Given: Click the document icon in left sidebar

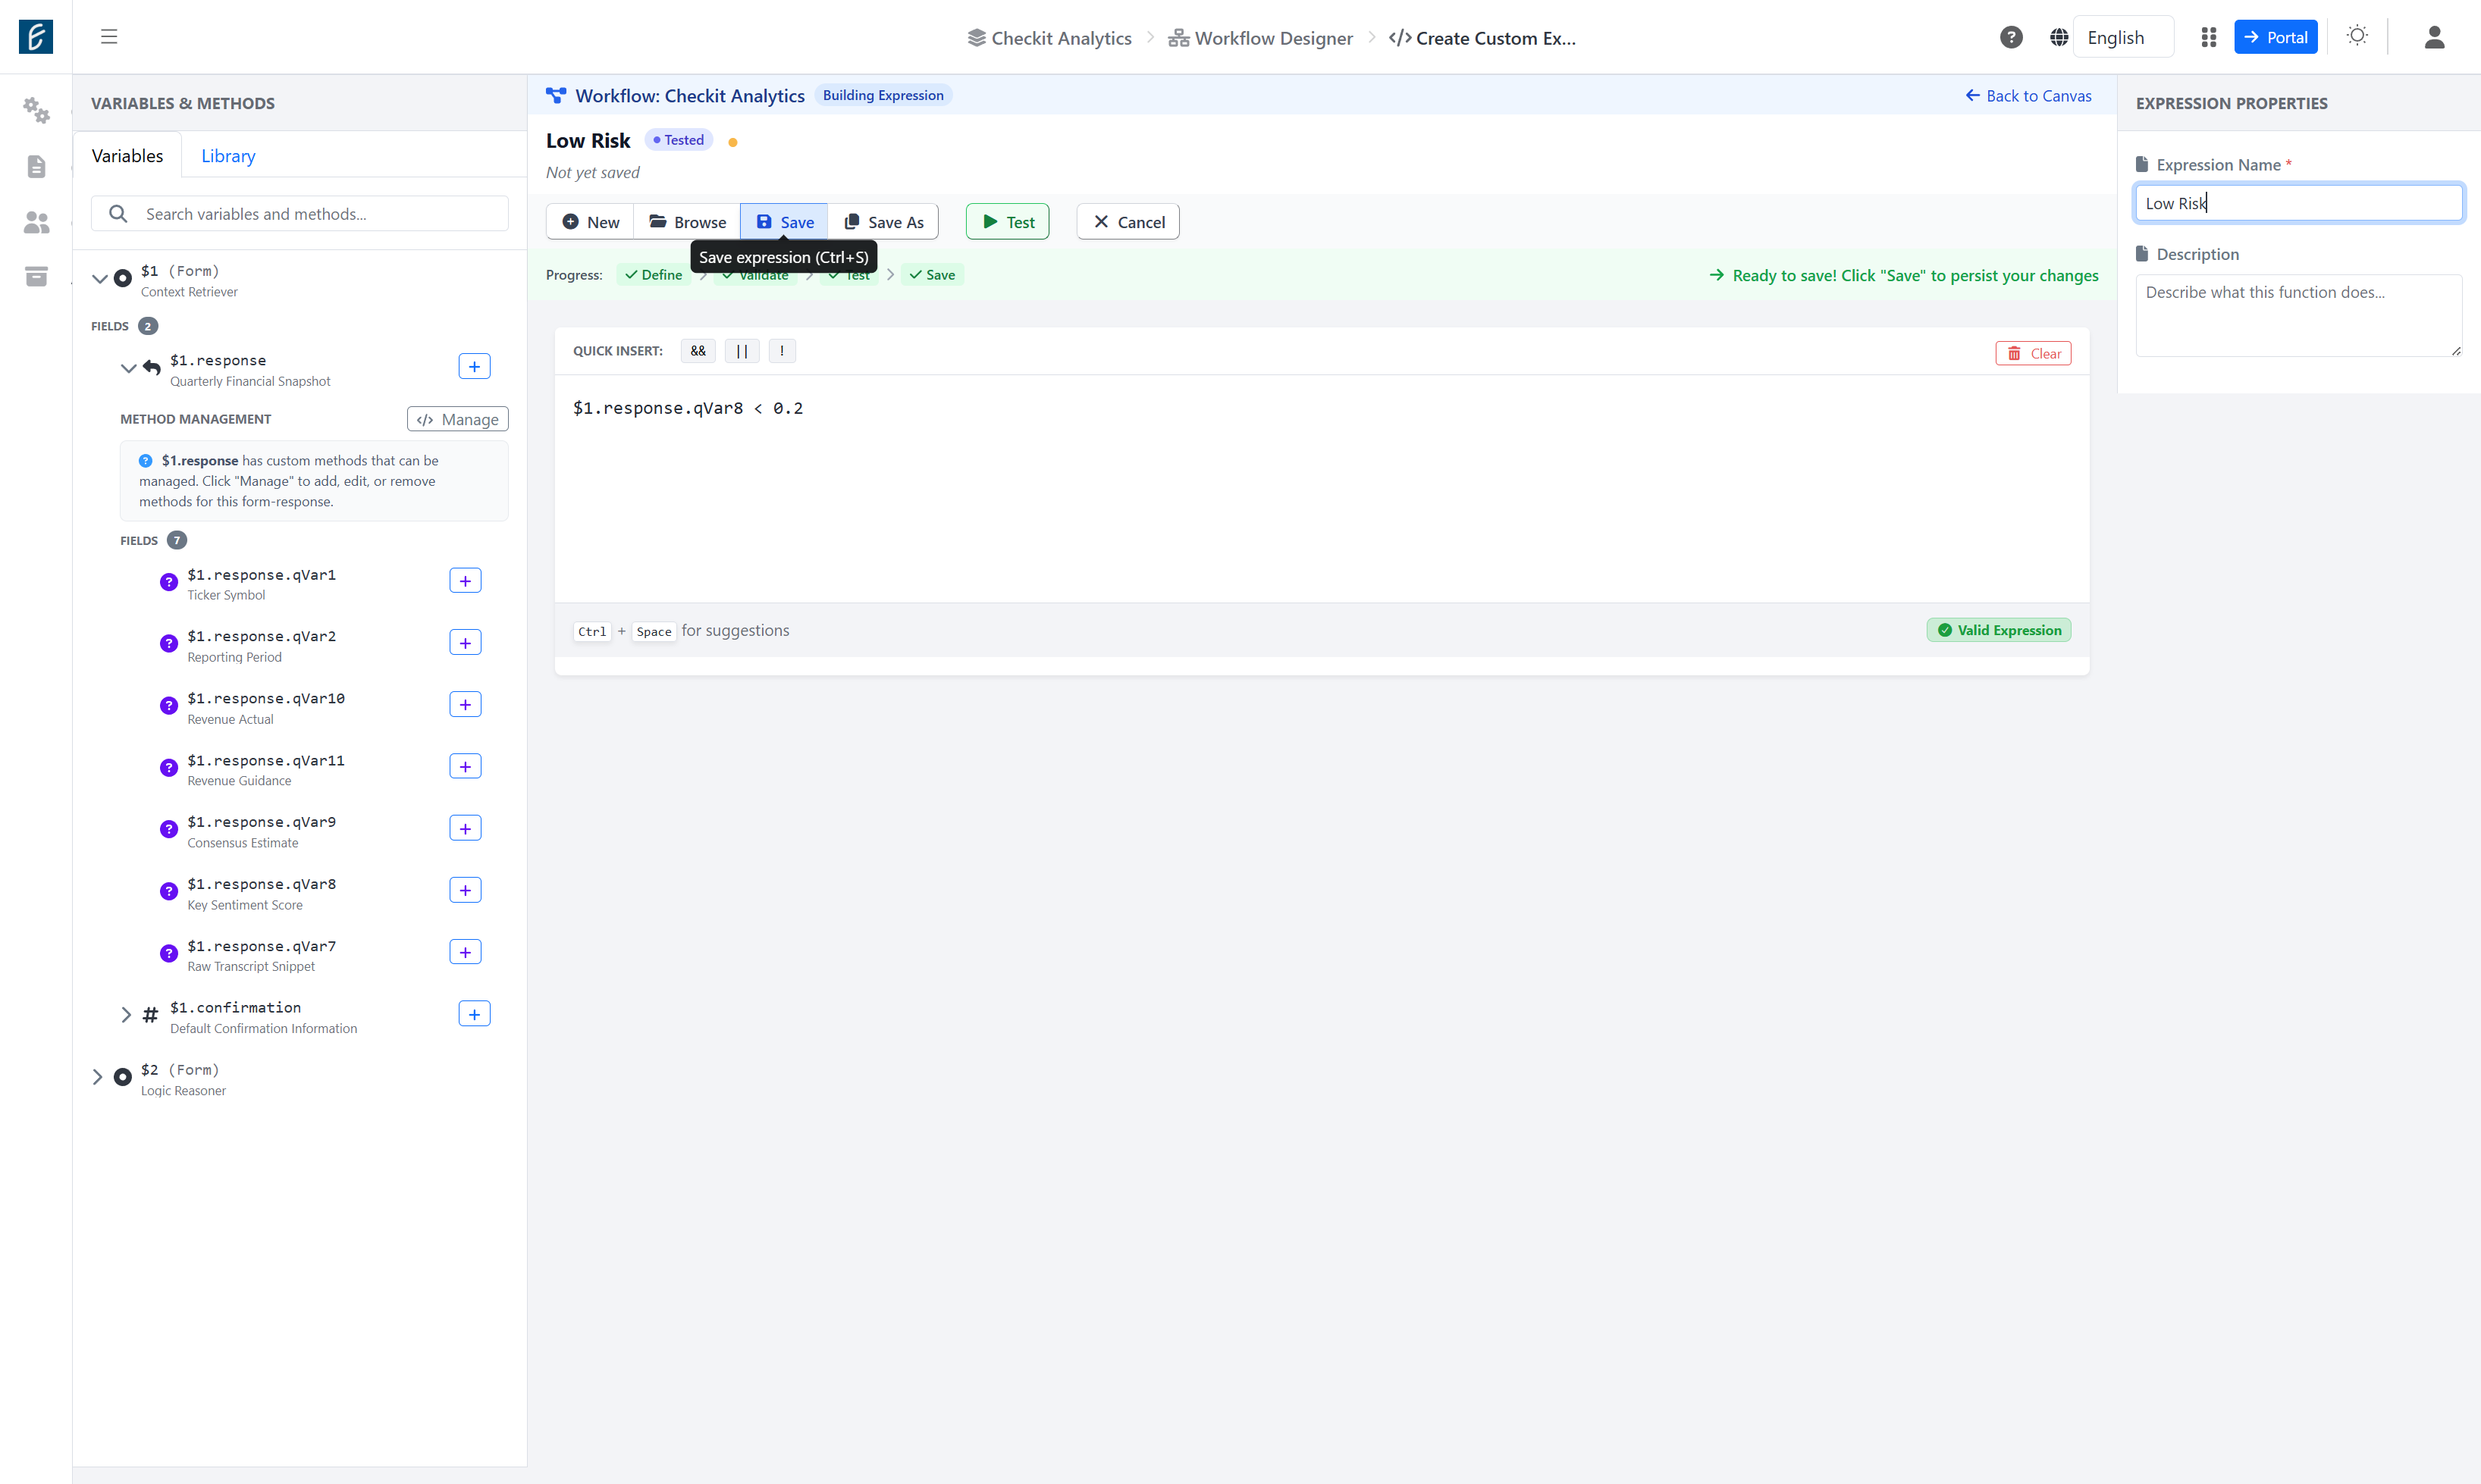Looking at the screenshot, I should [x=36, y=166].
